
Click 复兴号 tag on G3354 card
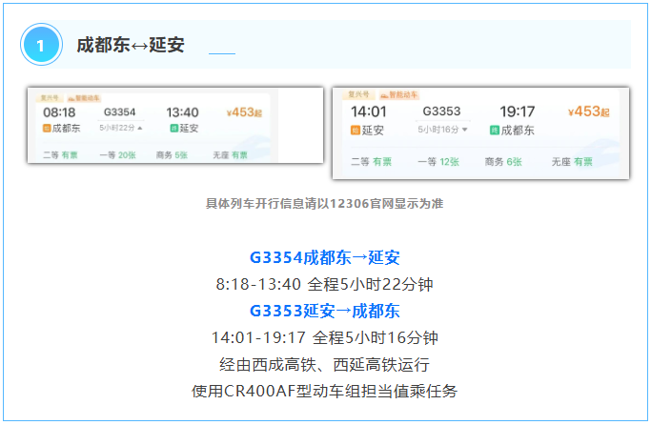pyautogui.click(x=49, y=97)
